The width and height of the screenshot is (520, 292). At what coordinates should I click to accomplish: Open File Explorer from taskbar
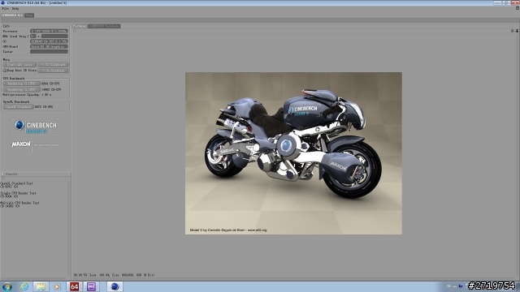(41, 286)
